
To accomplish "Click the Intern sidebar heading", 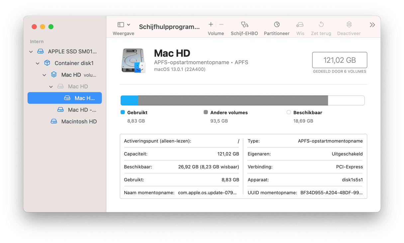I will (x=37, y=41).
